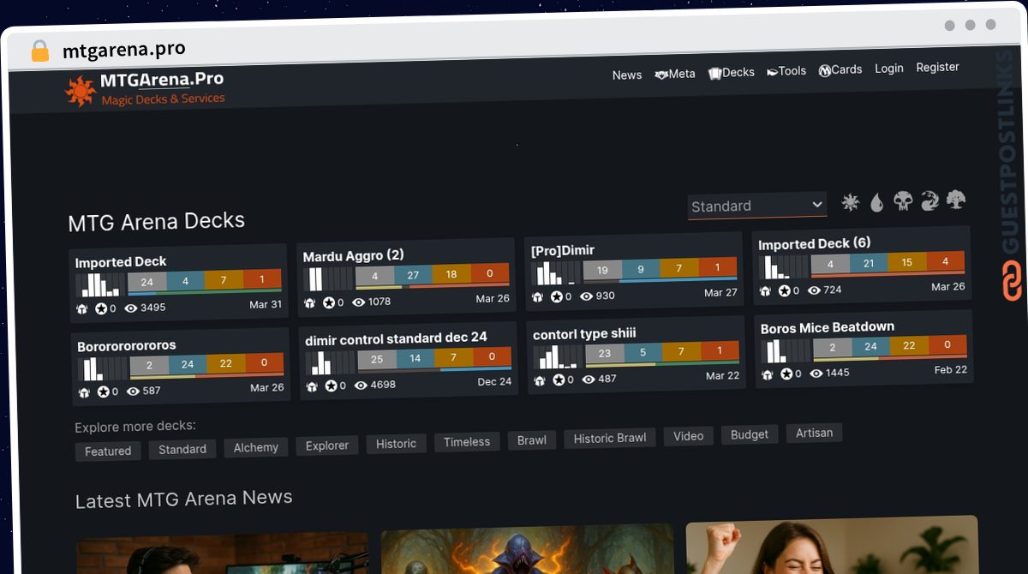Select the Brawl decks tag
This screenshot has width=1028, height=574.
[x=531, y=440]
